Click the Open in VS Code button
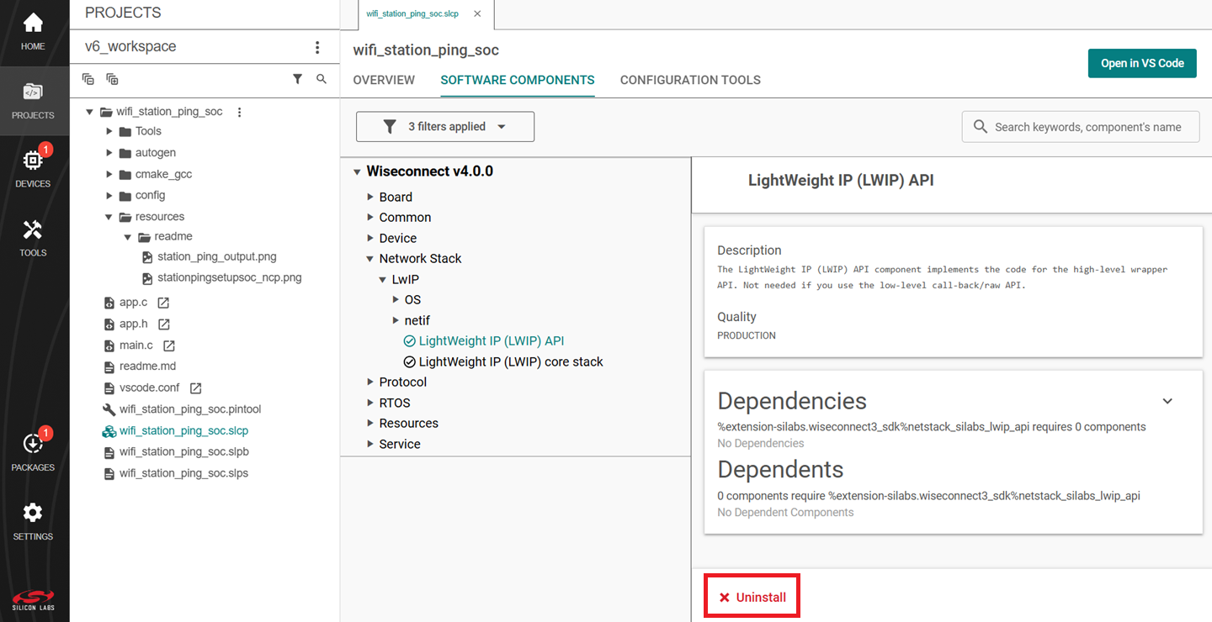 pyautogui.click(x=1142, y=62)
